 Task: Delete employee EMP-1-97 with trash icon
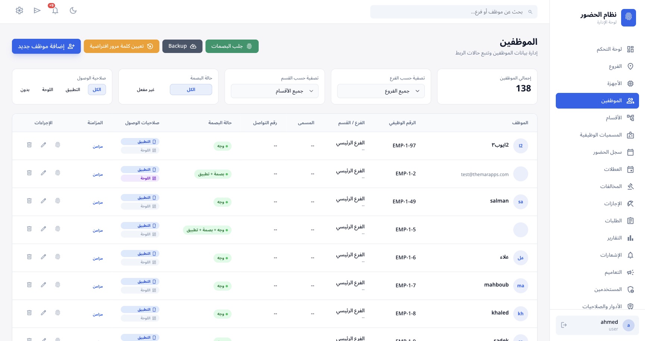click(x=29, y=145)
